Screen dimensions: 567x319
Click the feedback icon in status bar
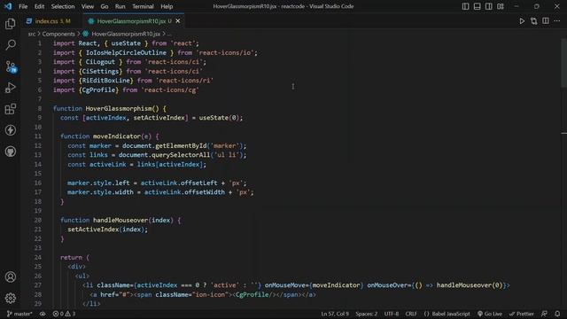[x=544, y=314]
